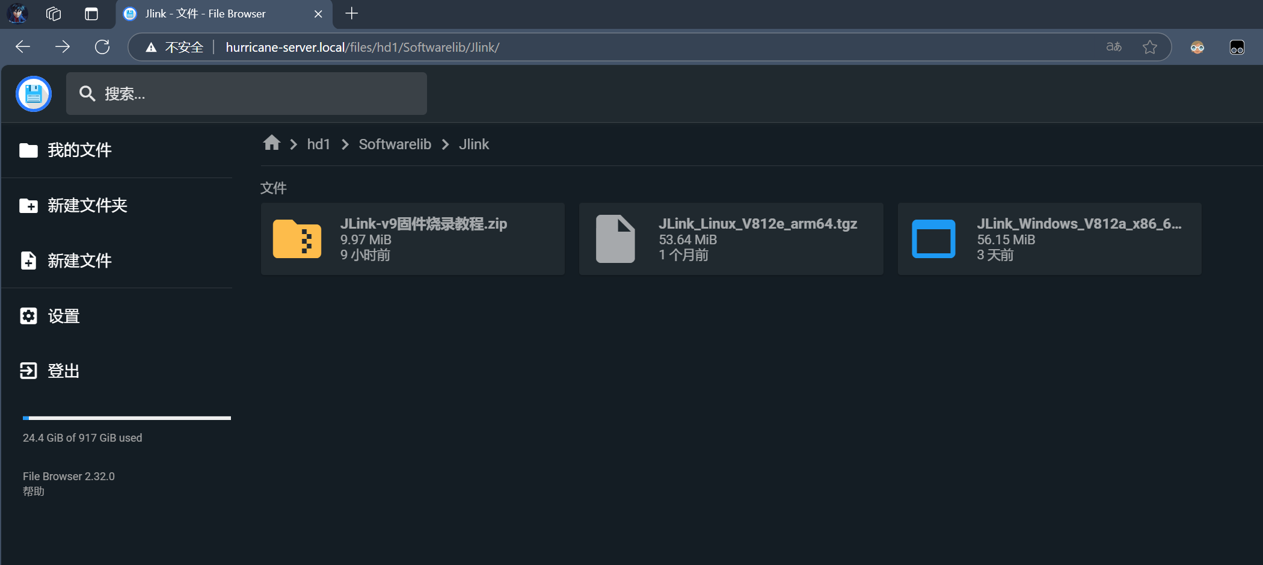Click the storage usage progress bar

[126, 417]
